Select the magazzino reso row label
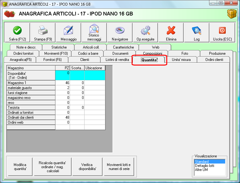This screenshot has width=240, height=183. 31,98
